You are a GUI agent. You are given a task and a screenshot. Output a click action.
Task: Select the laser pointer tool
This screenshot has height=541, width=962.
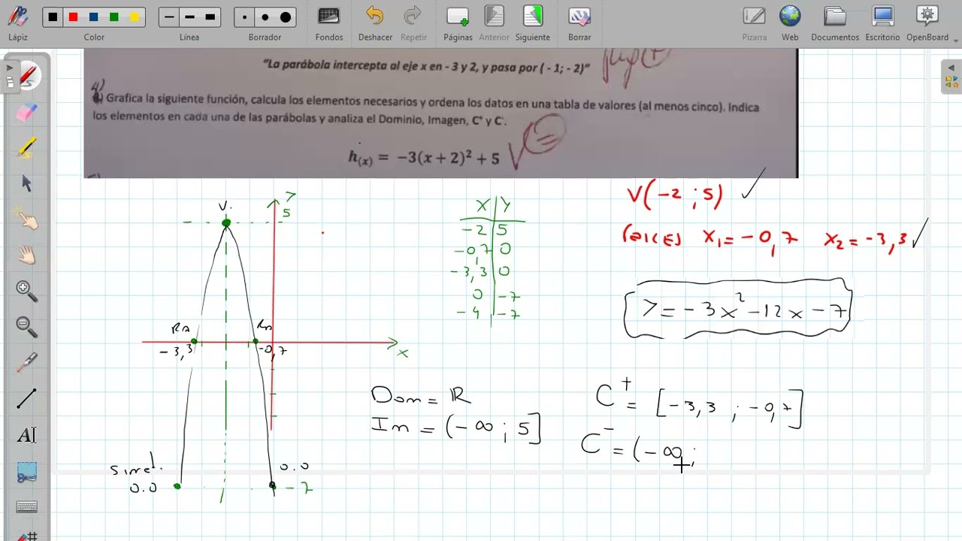27,364
